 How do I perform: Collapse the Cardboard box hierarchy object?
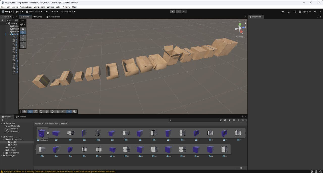point(9,34)
